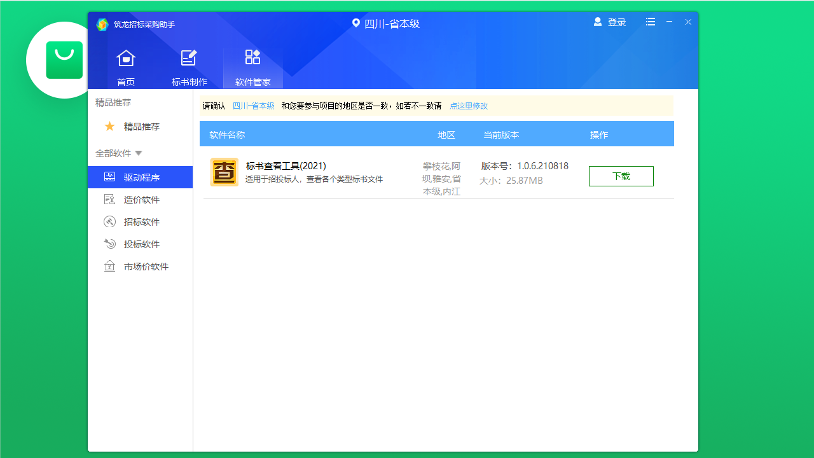814x458 pixels.
Task: Select the 投标软件 sidebar icon
Action: click(109, 244)
